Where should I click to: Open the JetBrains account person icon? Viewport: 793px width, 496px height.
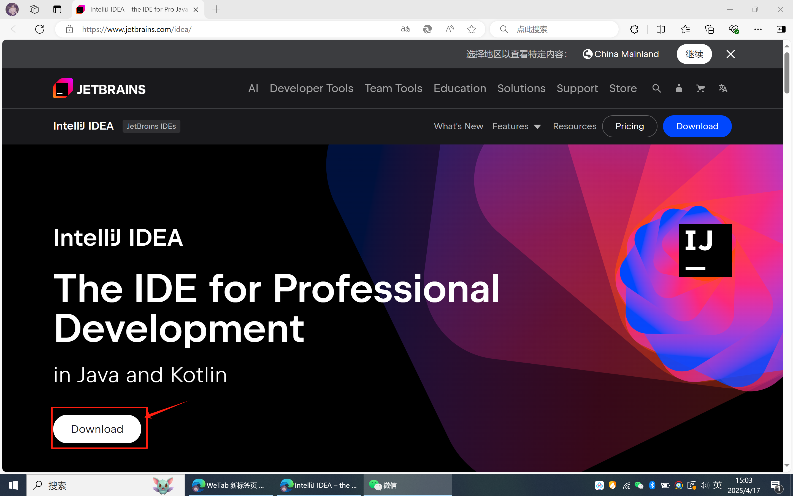click(x=679, y=88)
